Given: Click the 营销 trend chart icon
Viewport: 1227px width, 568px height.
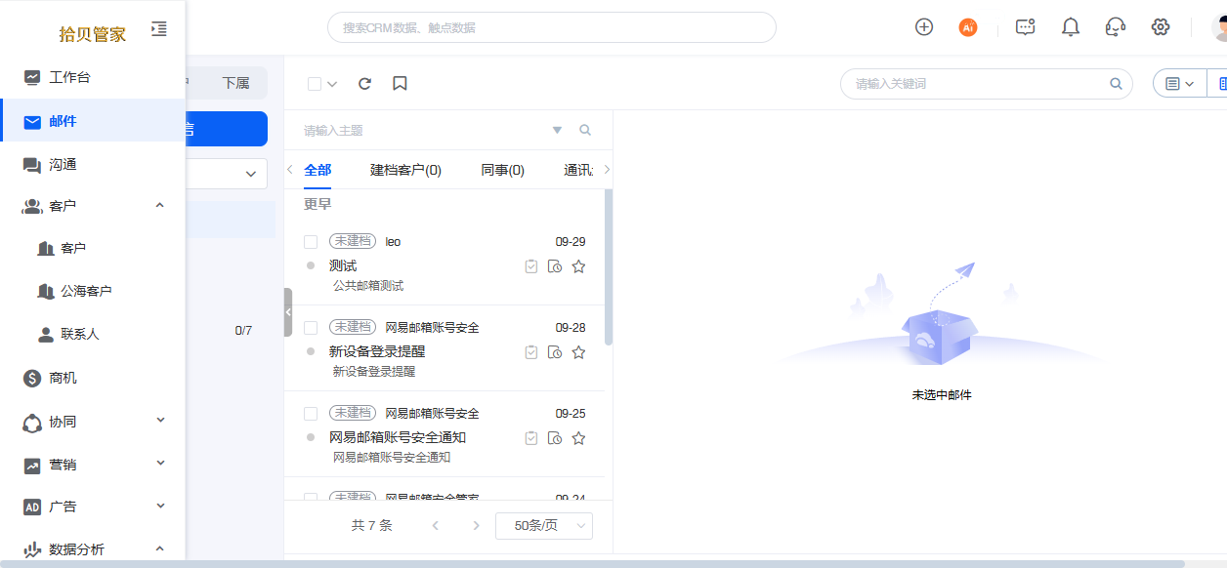Looking at the screenshot, I should (32, 465).
